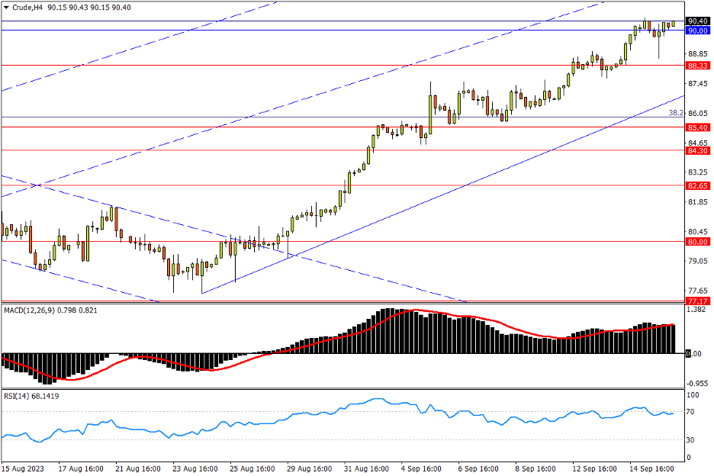Click the 82.65 red price label
The height and width of the screenshot is (476, 714).
pyautogui.click(x=695, y=185)
